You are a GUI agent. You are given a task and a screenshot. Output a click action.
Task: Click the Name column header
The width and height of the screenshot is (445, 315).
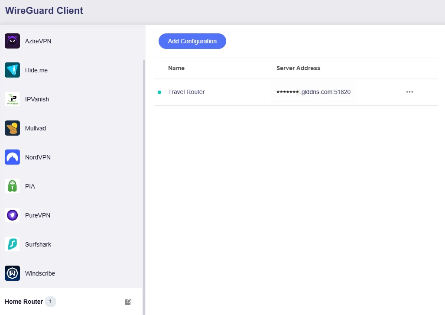(176, 68)
